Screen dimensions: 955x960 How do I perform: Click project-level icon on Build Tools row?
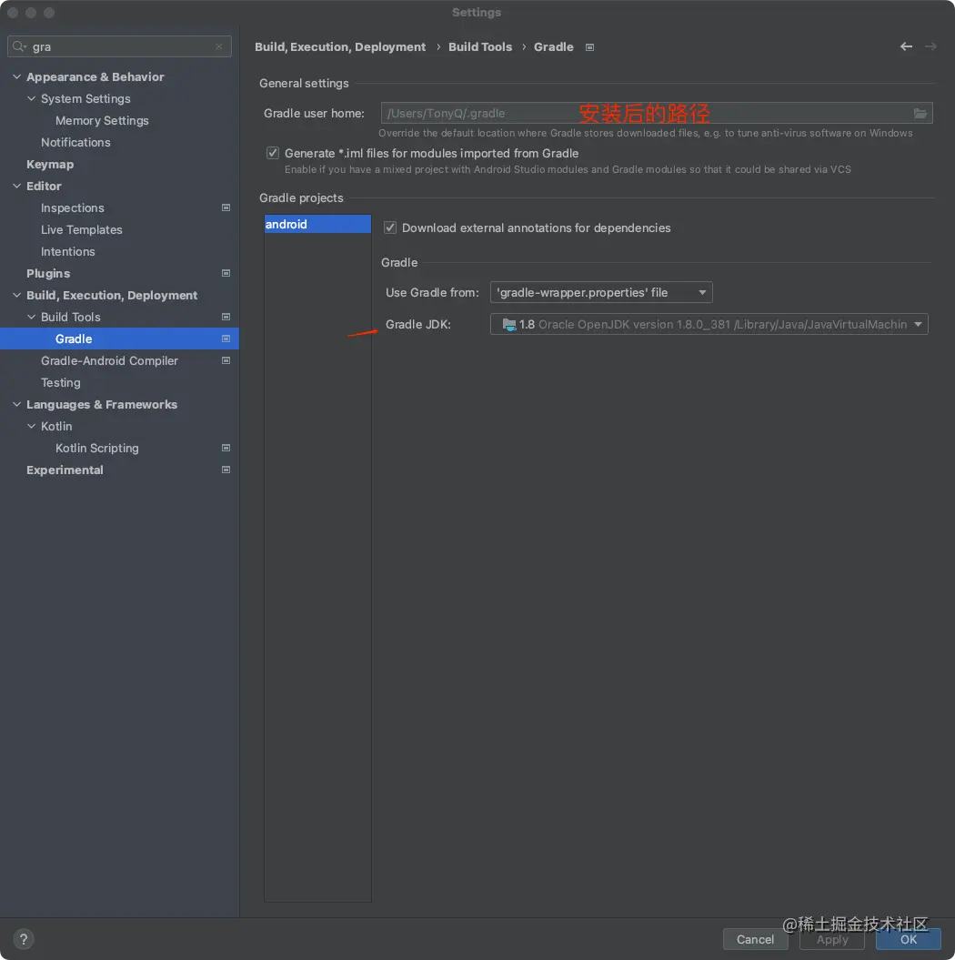226,318
